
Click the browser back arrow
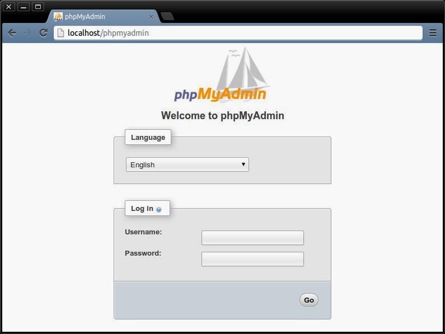(12, 33)
